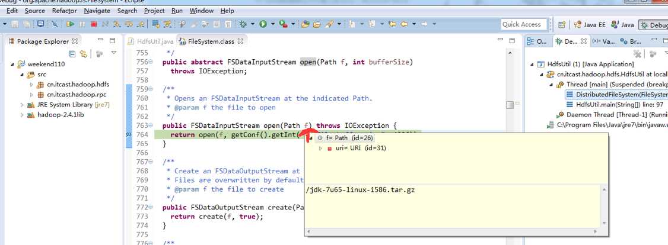Switch to the Outline view tab
The width and height of the screenshot is (668, 245).
click(537, 41)
